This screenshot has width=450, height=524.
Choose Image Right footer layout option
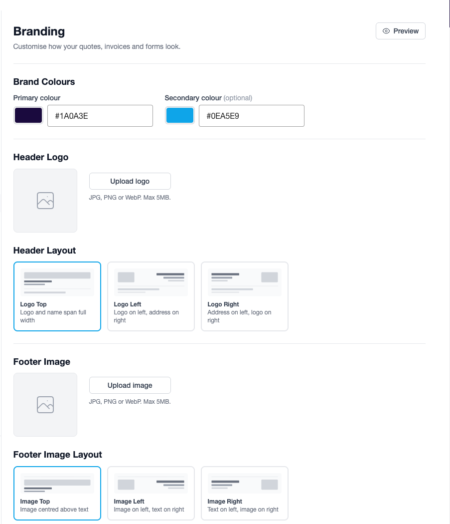tap(245, 493)
